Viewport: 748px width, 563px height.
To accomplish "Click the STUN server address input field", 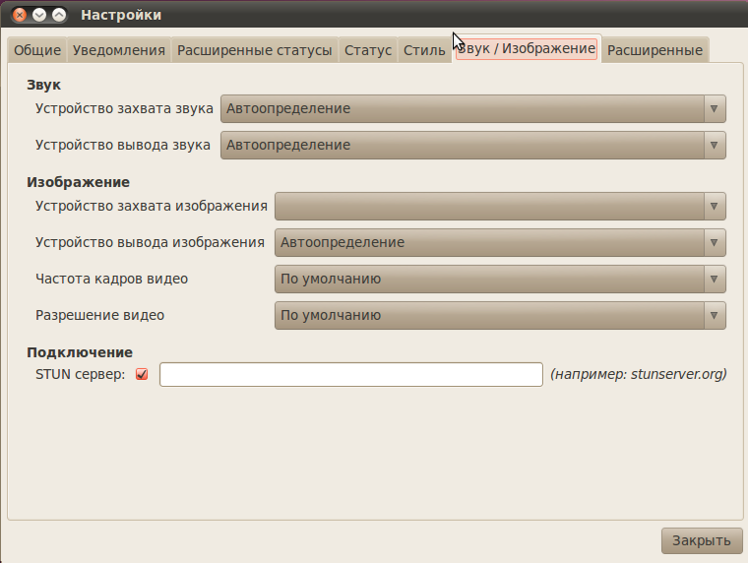I will (350, 374).
